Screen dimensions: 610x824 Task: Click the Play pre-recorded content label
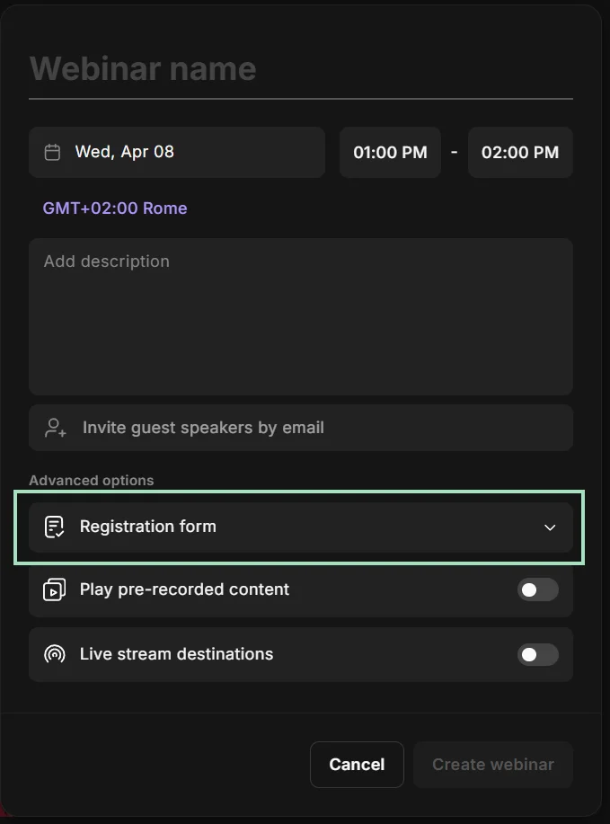tap(184, 589)
